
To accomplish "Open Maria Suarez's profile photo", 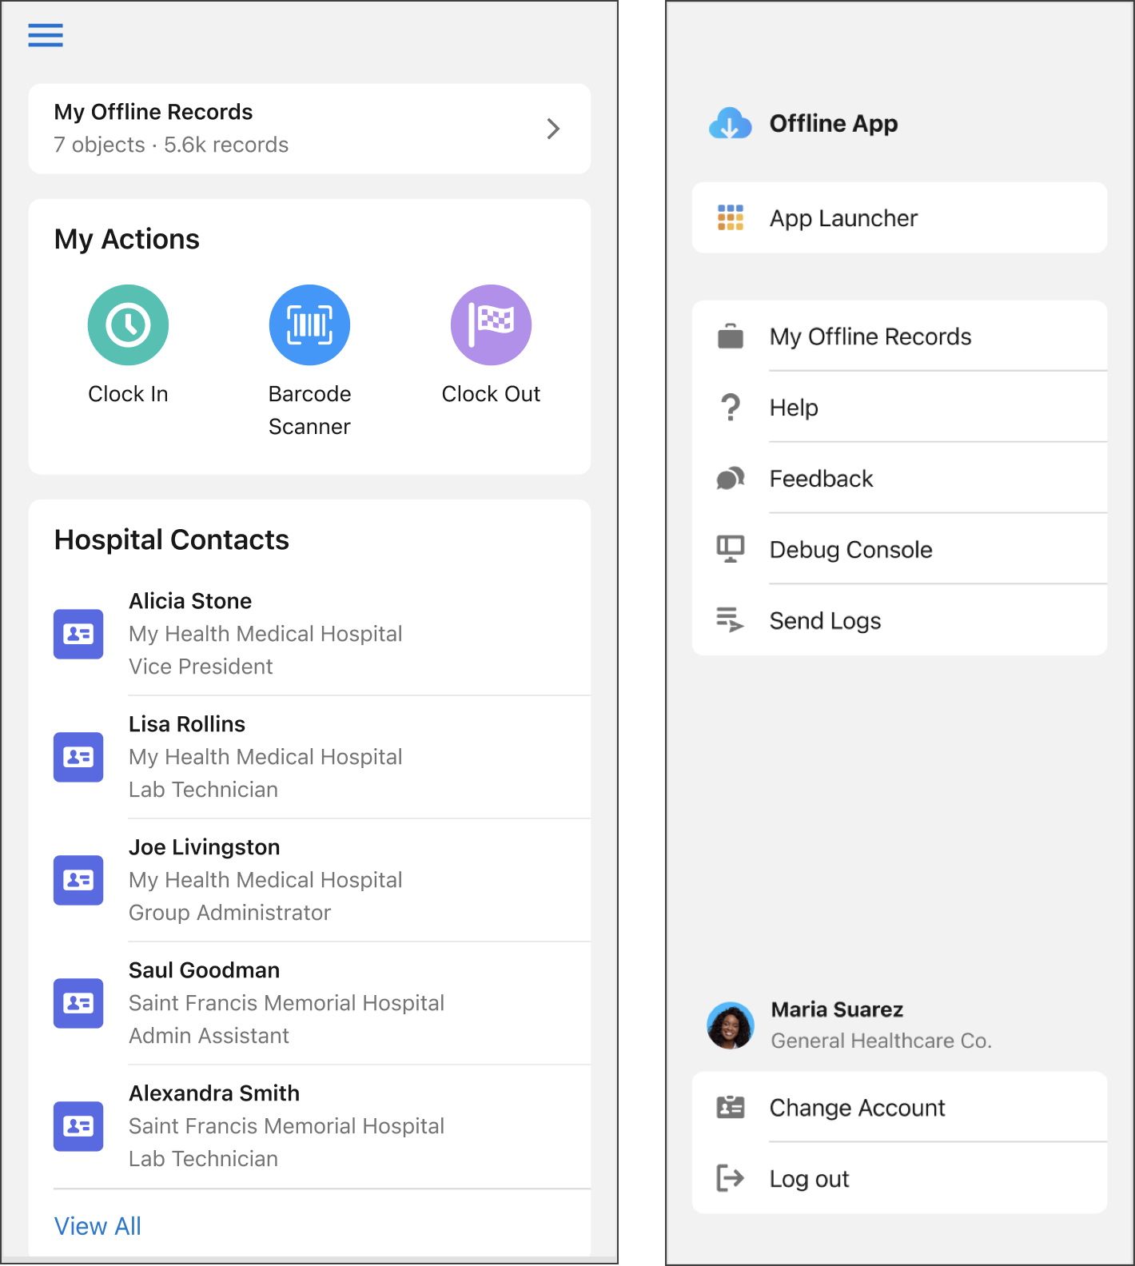I will coord(730,1025).
